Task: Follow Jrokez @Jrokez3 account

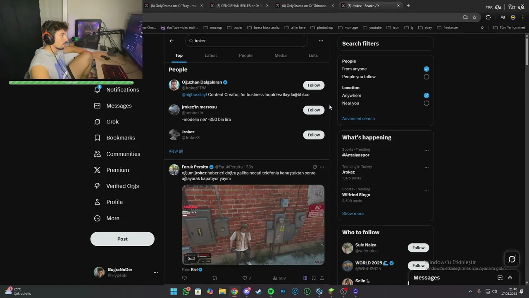Action: point(314,135)
